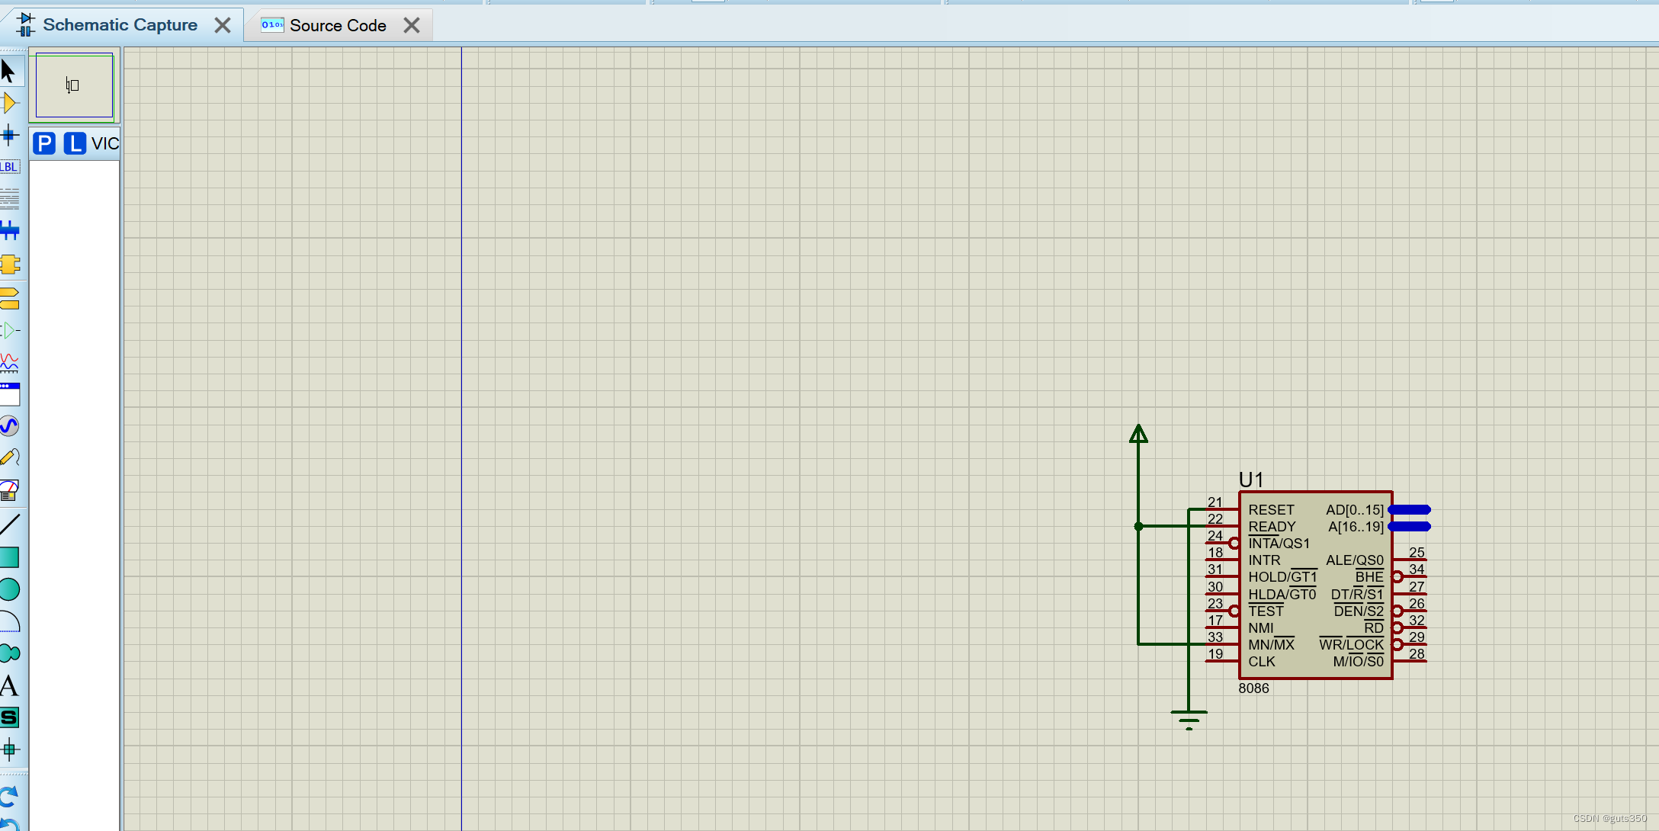Select the Virtual Instruments meter tool
The width and height of the screenshot is (1659, 831).
coord(9,490)
